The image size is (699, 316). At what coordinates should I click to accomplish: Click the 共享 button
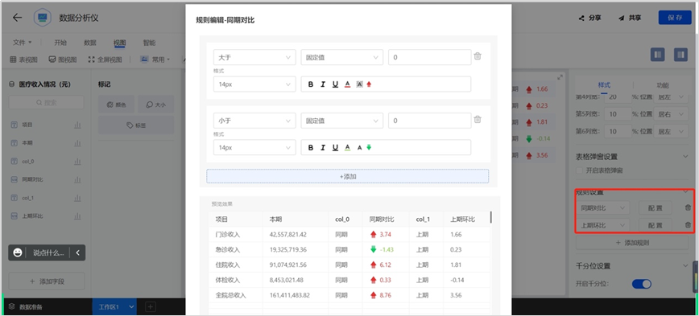point(630,18)
